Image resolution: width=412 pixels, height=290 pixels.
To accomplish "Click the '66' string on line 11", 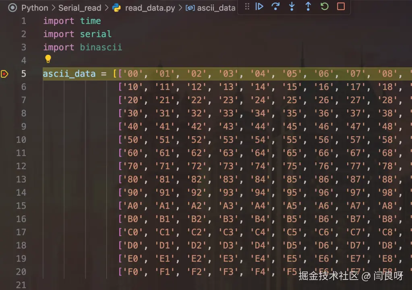I will [324, 153].
